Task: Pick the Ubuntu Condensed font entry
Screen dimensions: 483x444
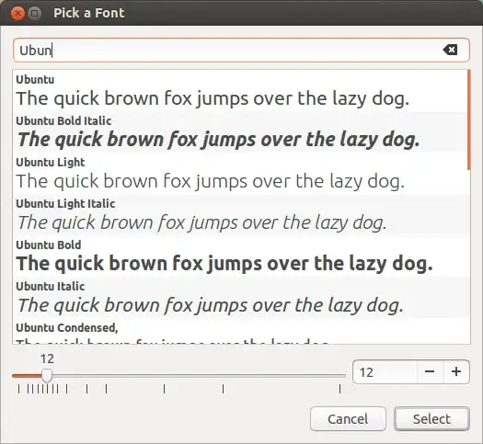Action: coord(239,331)
